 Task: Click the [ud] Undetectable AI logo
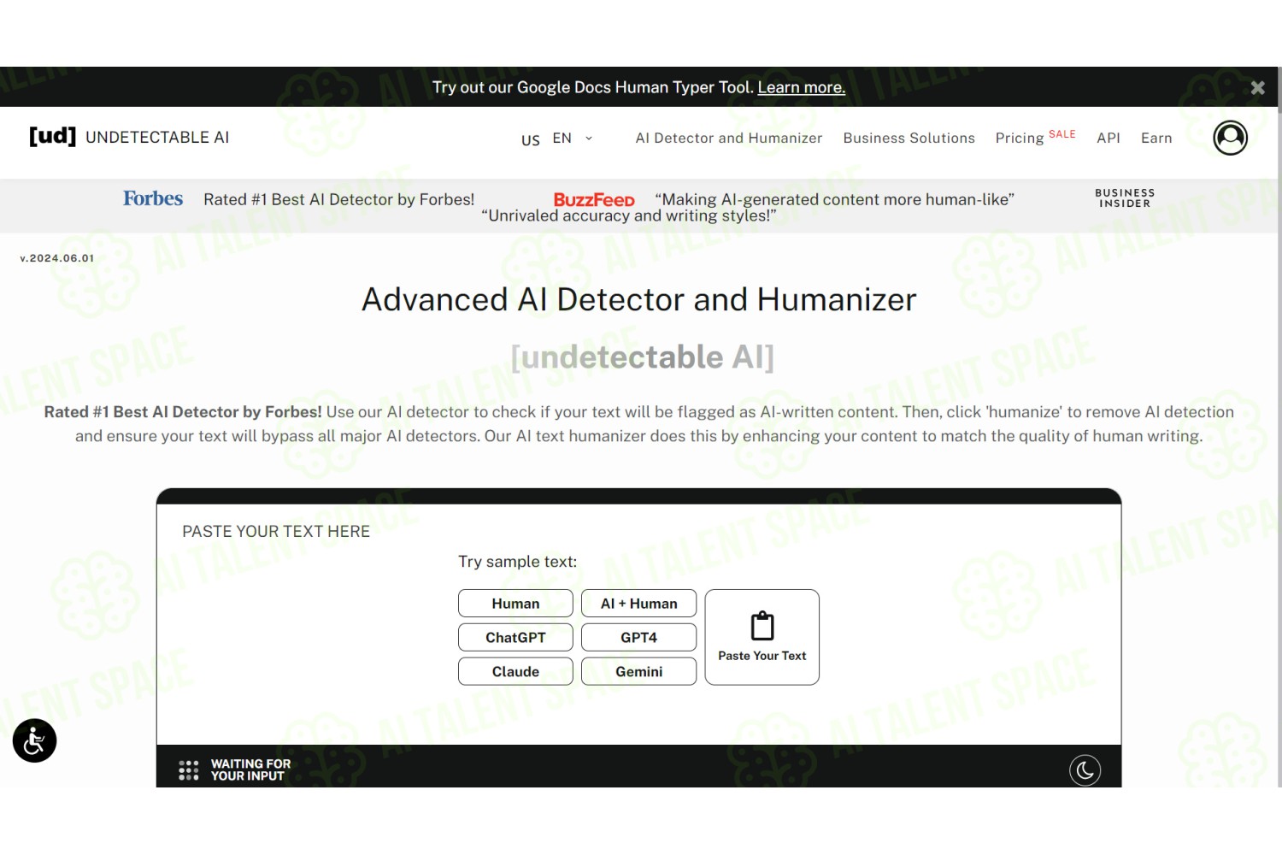pyautogui.click(x=129, y=137)
